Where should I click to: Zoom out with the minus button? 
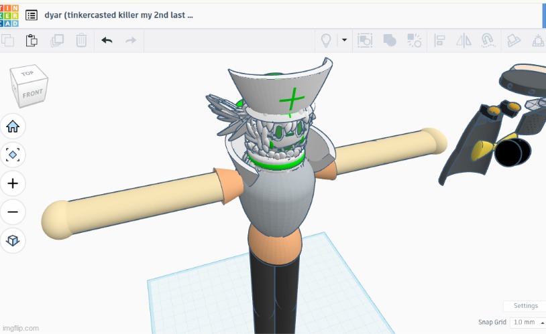pyautogui.click(x=13, y=212)
